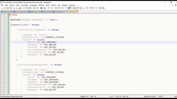Click the Paste toolbar icon
The width and height of the screenshot is (177, 99).
tap(30, 8)
